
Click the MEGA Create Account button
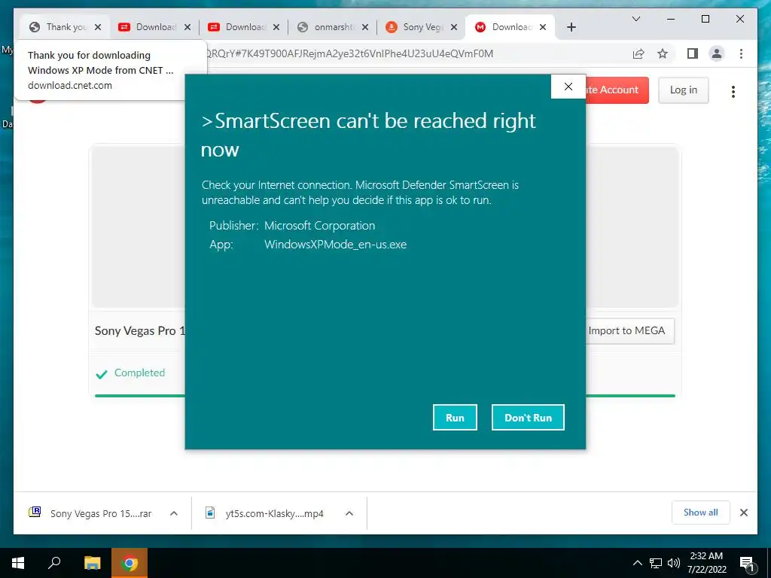click(617, 90)
